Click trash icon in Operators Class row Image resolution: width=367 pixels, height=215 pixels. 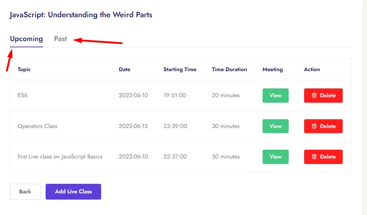click(x=314, y=126)
